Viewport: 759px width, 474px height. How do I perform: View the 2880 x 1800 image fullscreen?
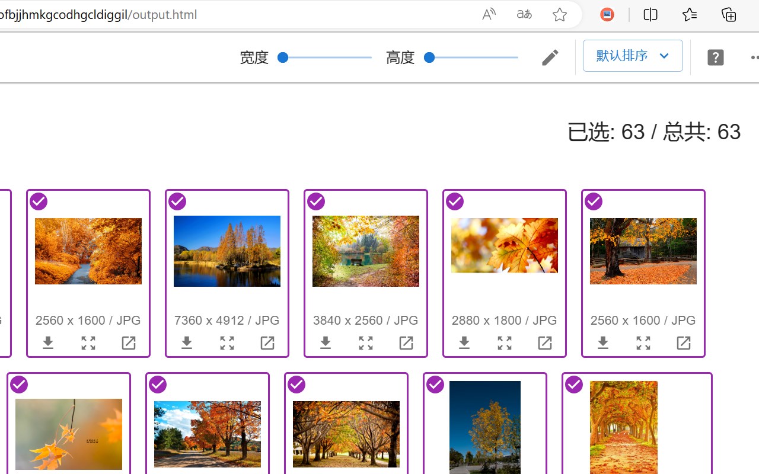click(x=505, y=343)
